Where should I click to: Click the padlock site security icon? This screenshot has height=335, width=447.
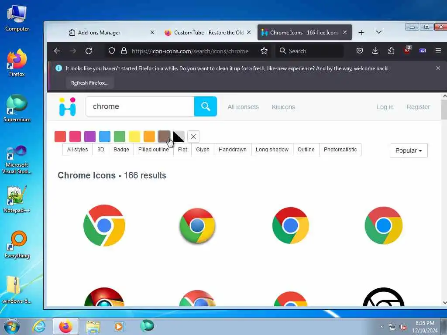124,51
